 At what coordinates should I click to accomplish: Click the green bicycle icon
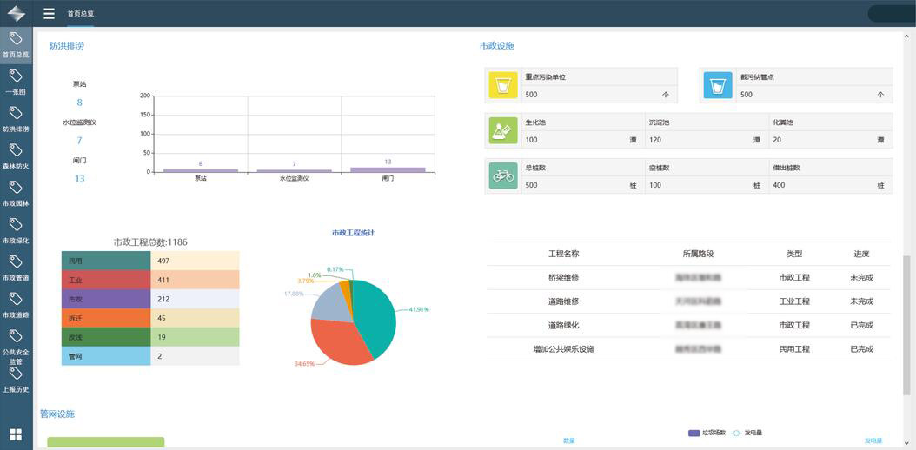click(502, 175)
